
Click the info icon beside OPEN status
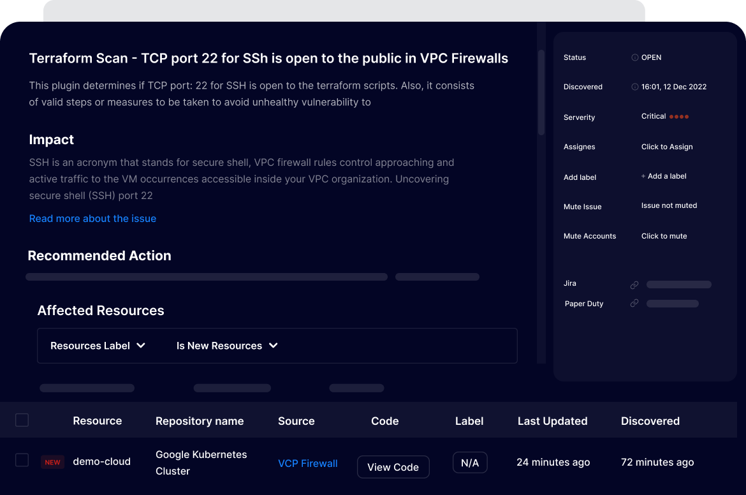point(634,57)
